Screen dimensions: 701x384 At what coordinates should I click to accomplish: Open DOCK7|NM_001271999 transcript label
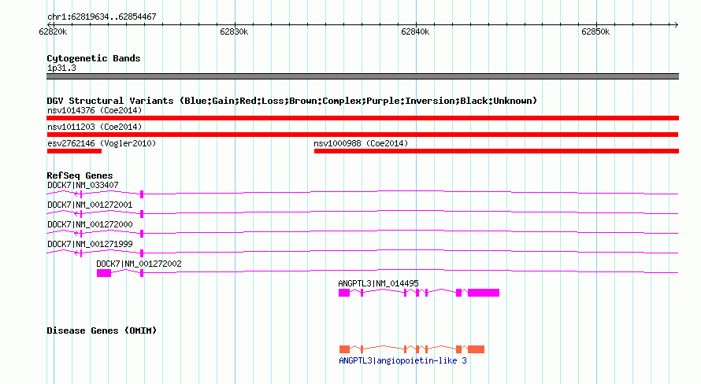tap(90, 244)
